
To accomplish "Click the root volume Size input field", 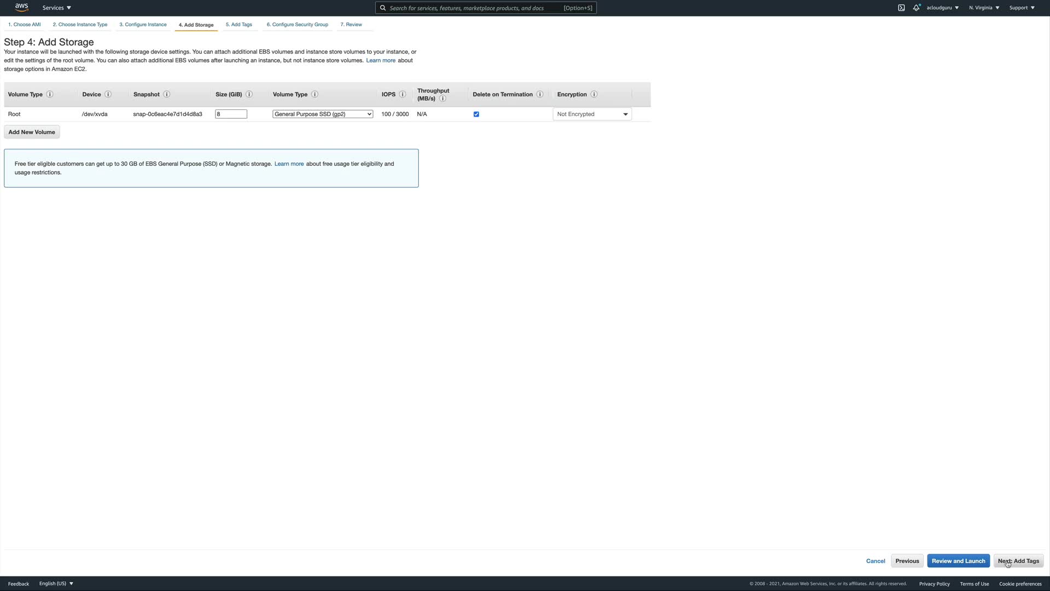I will [x=231, y=114].
